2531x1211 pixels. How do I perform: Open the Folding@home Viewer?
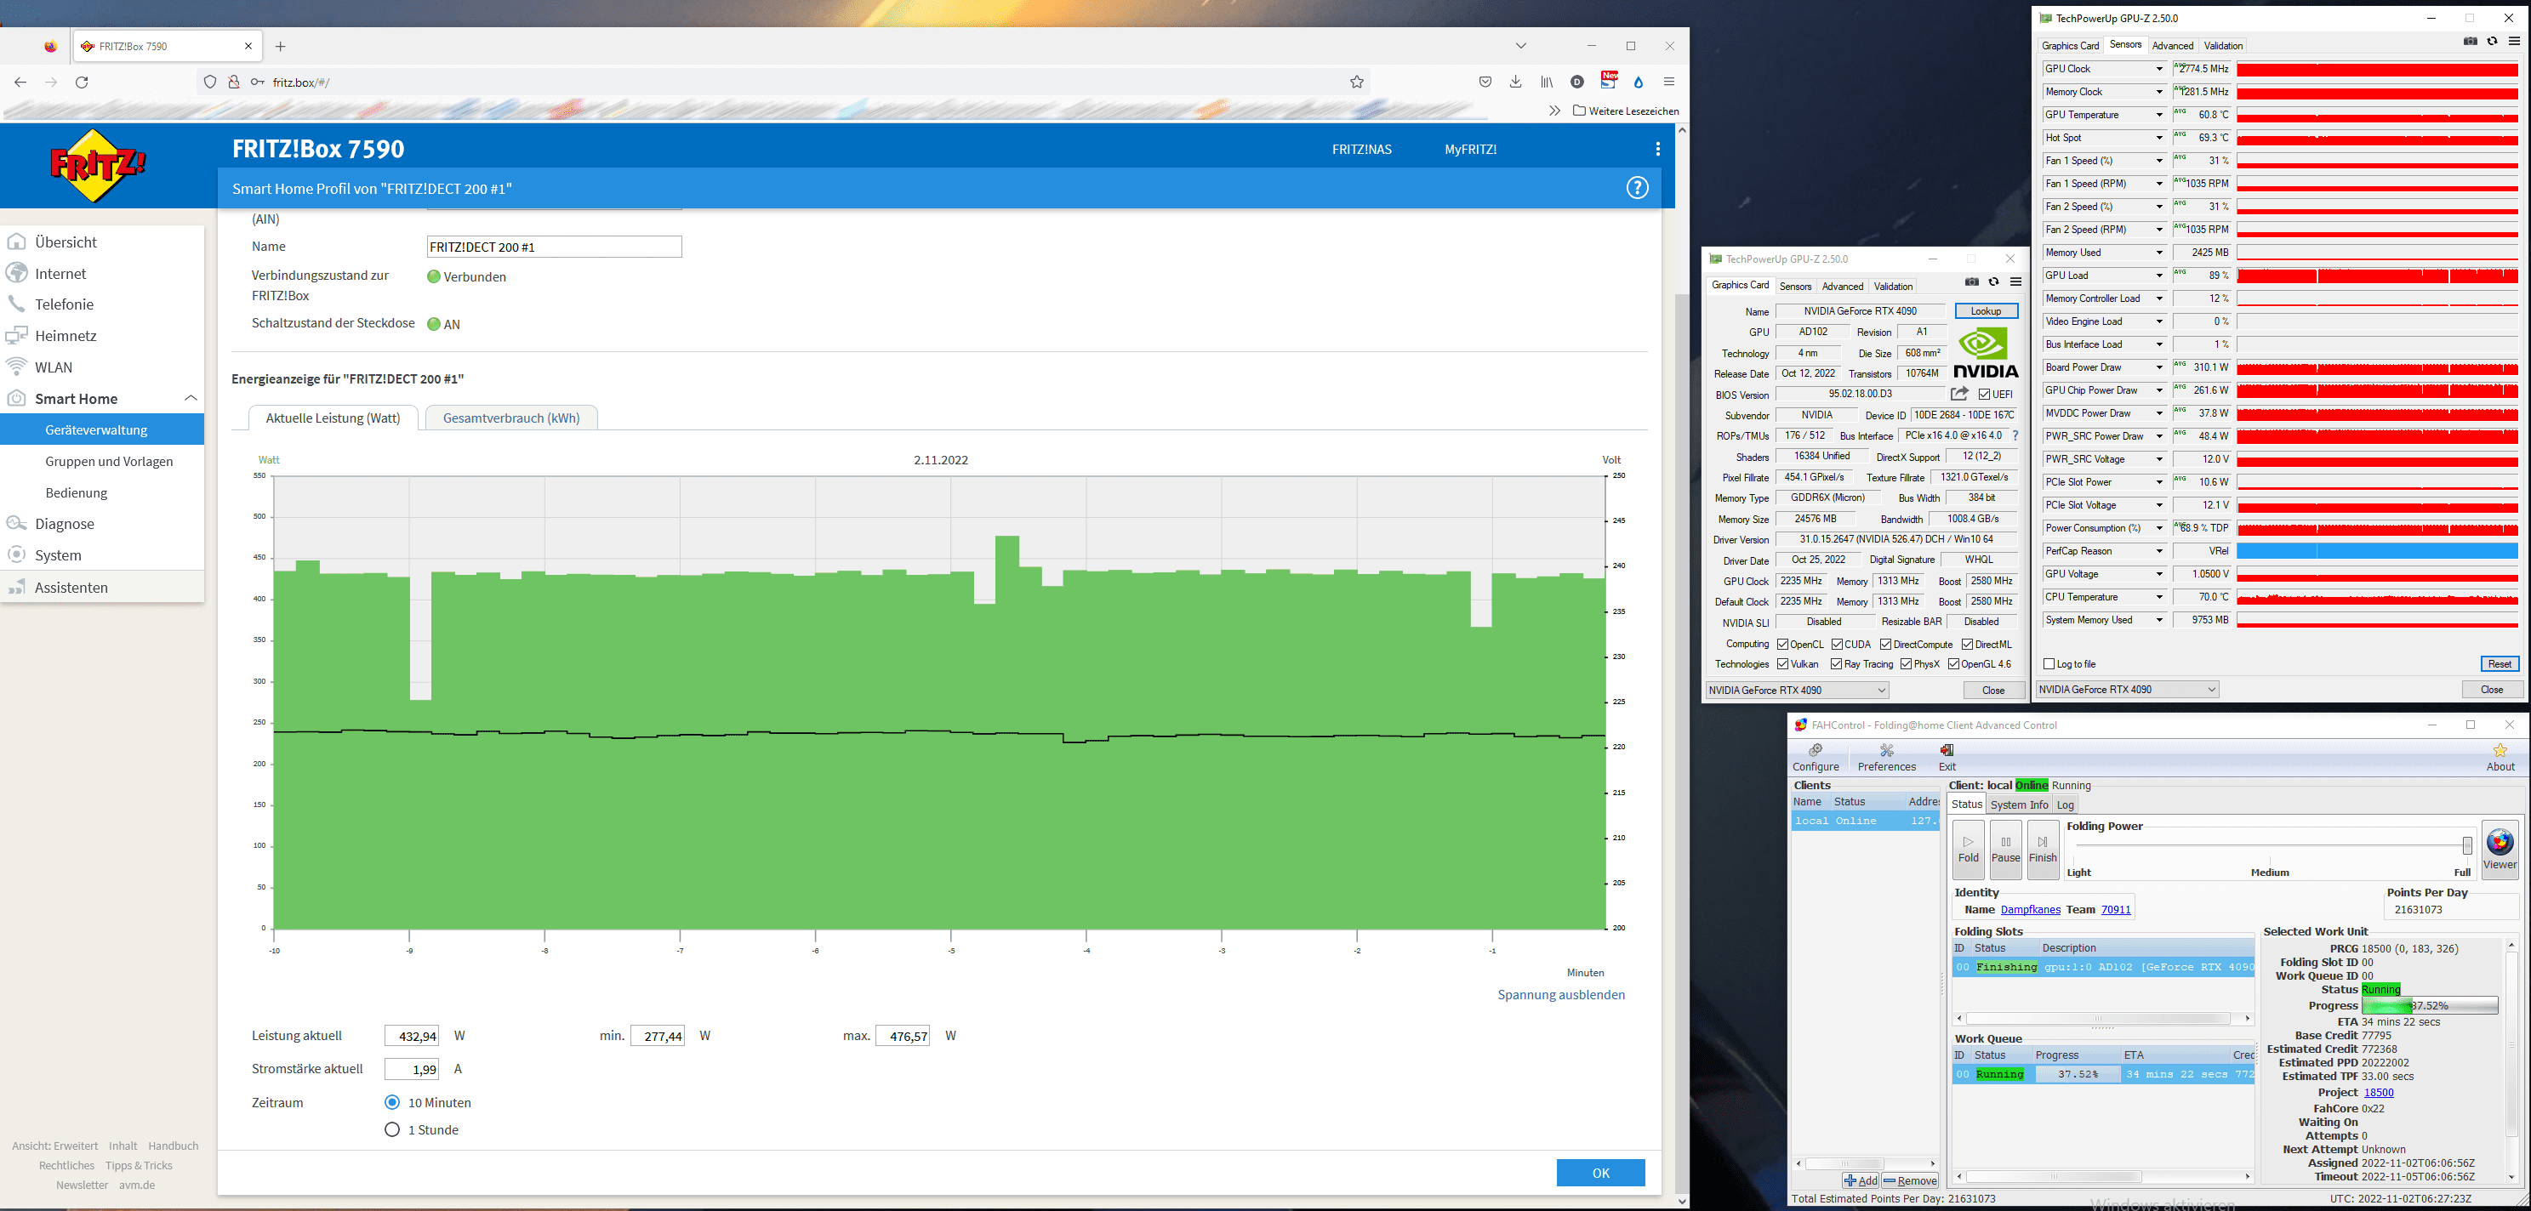click(x=2500, y=849)
